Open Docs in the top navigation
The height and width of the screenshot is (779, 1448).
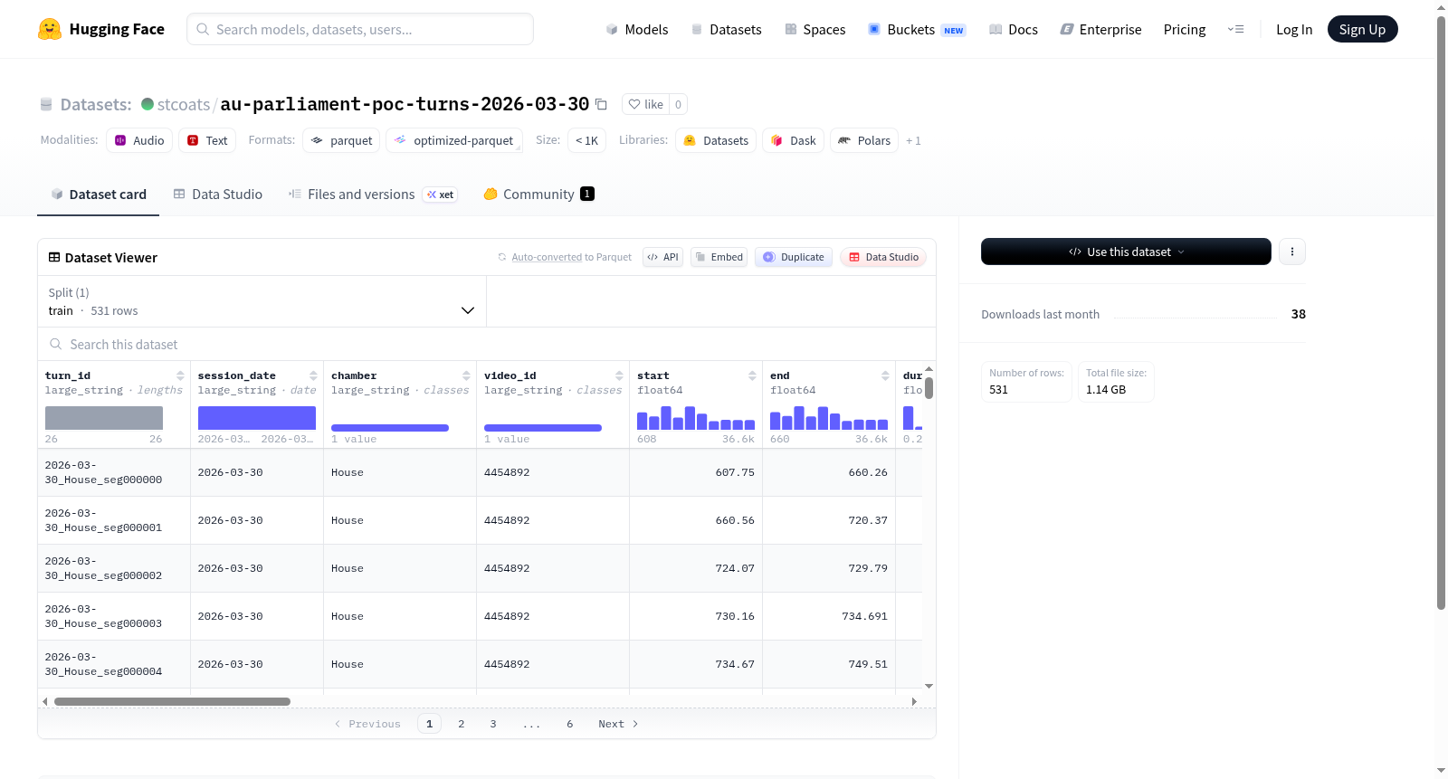tap(1014, 29)
